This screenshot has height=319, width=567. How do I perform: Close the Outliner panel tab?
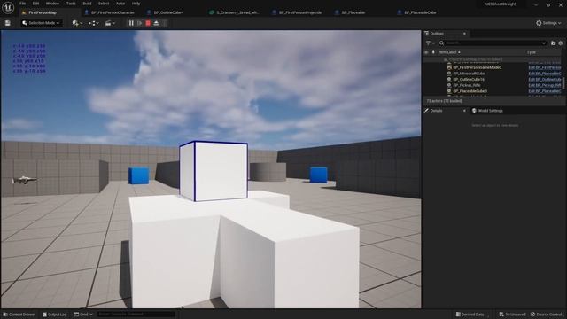pyautogui.click(x=464, y=34)
